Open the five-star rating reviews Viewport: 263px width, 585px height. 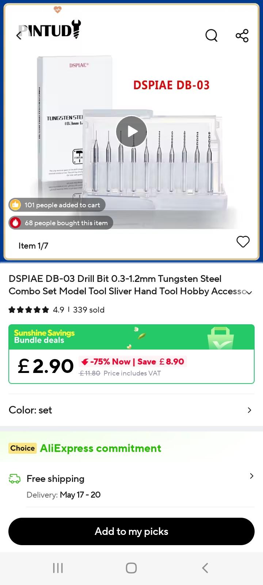coord(29,310)
